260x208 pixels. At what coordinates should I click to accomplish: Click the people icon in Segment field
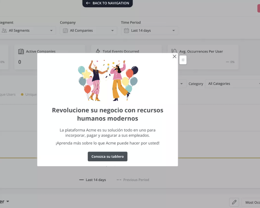[4, 30]
